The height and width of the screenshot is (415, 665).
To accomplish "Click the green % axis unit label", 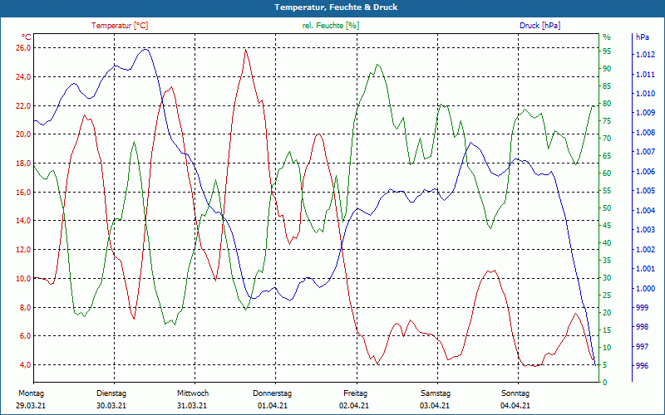I will coord(607,37).
